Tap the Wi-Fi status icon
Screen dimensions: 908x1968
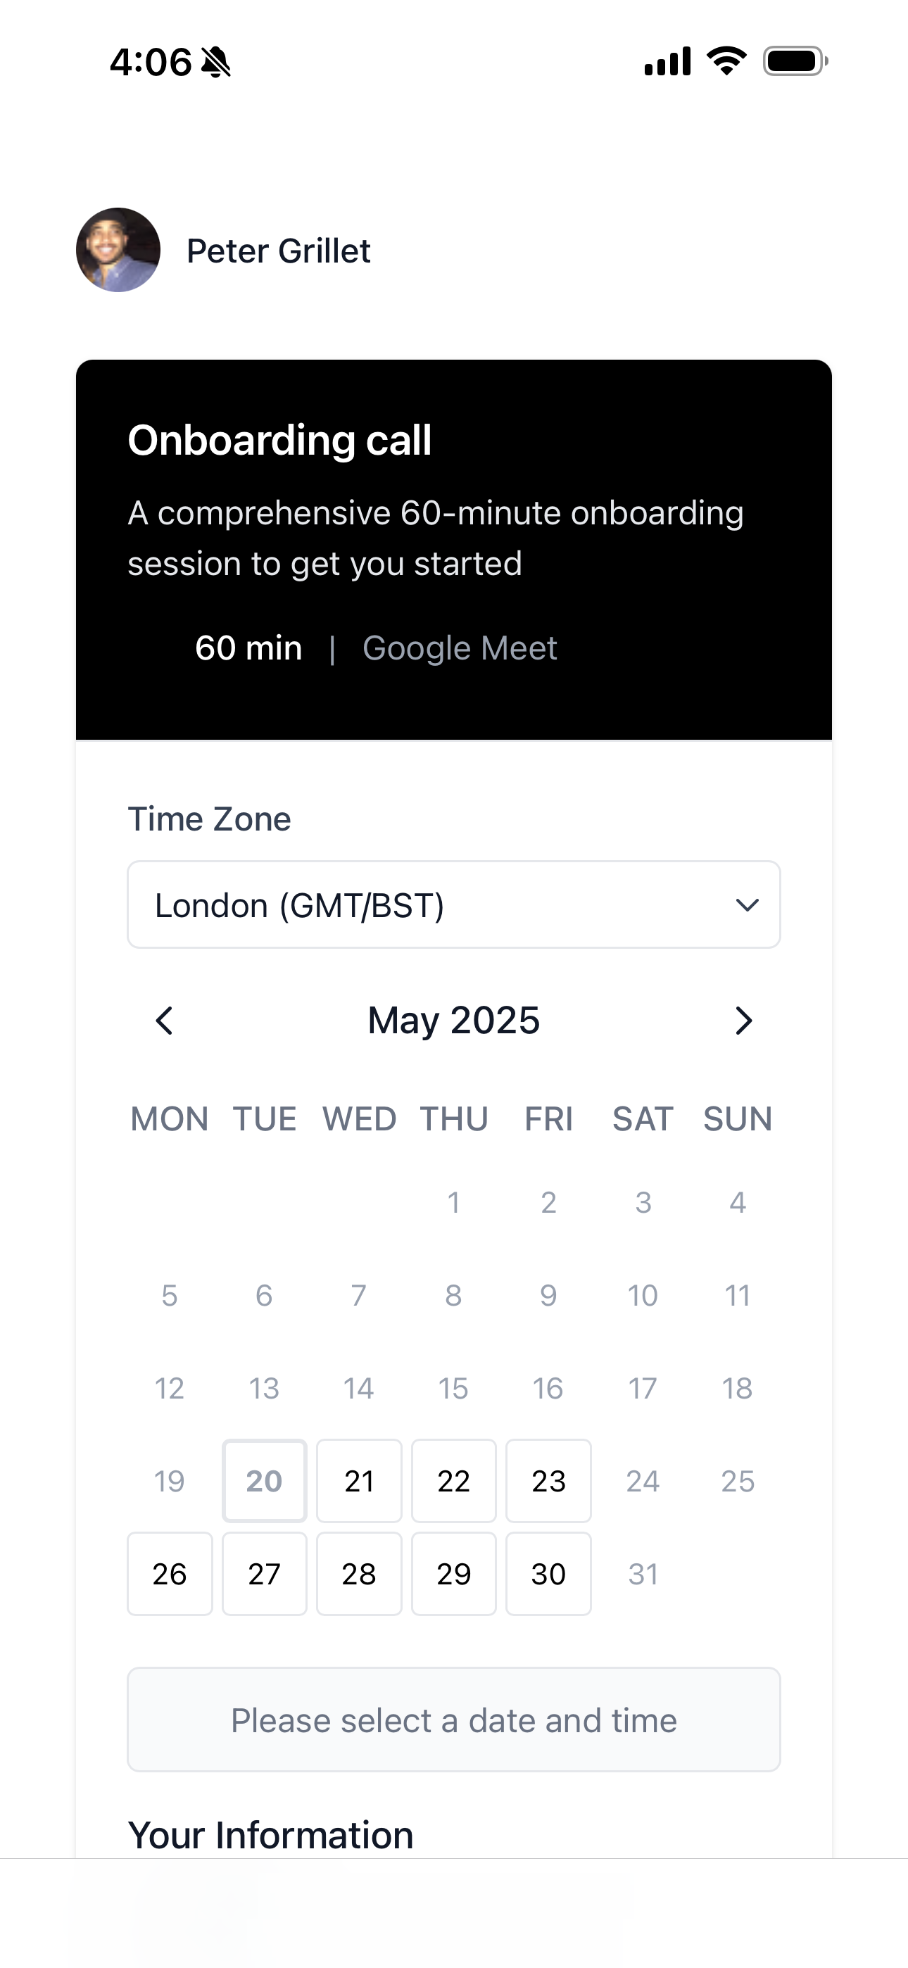pos(727,61)
